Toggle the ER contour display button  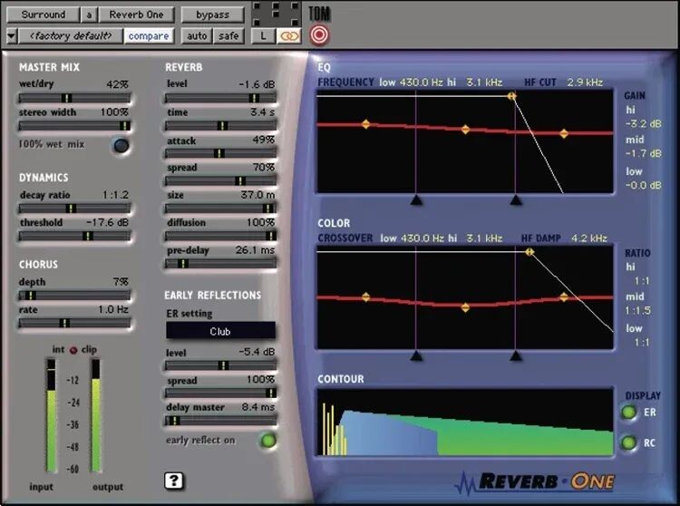pyautogui.click(x=627, y=414)
